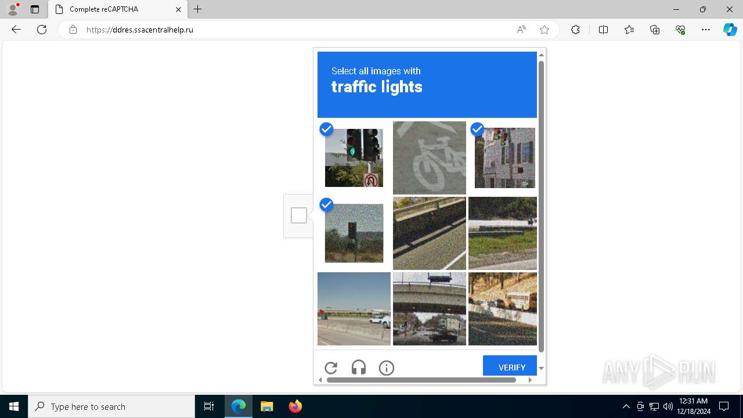The height and width of the screenshot is (418, 743).
Task: Select the grassy roadside tile
Action: point(503,233)
